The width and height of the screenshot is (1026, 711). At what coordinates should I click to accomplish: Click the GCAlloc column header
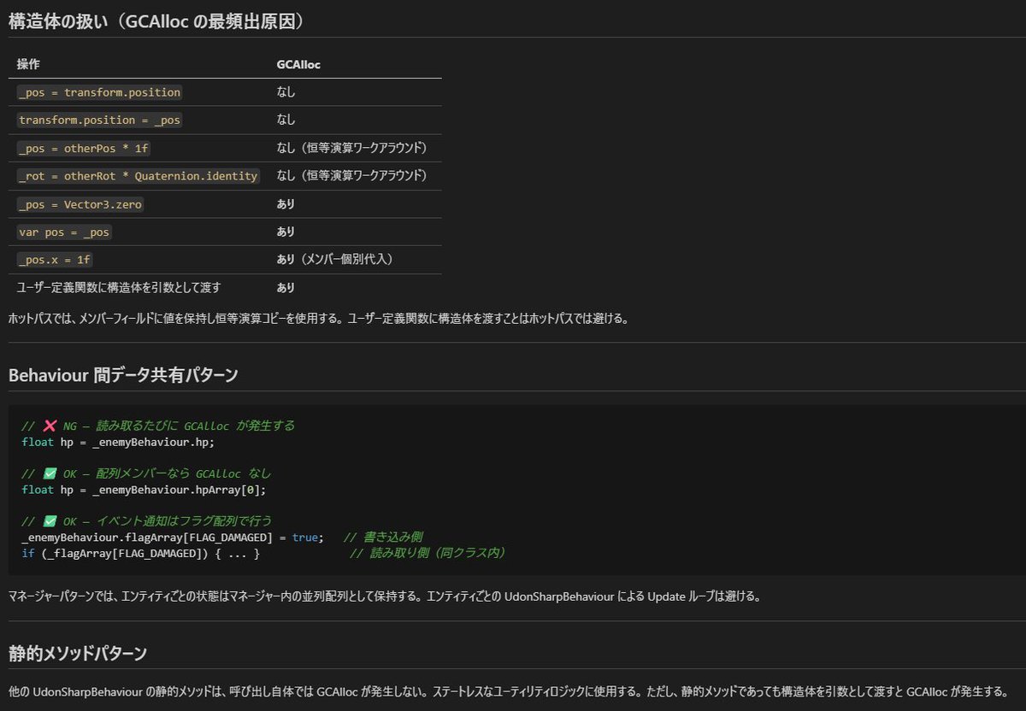[x=298, y=64]
